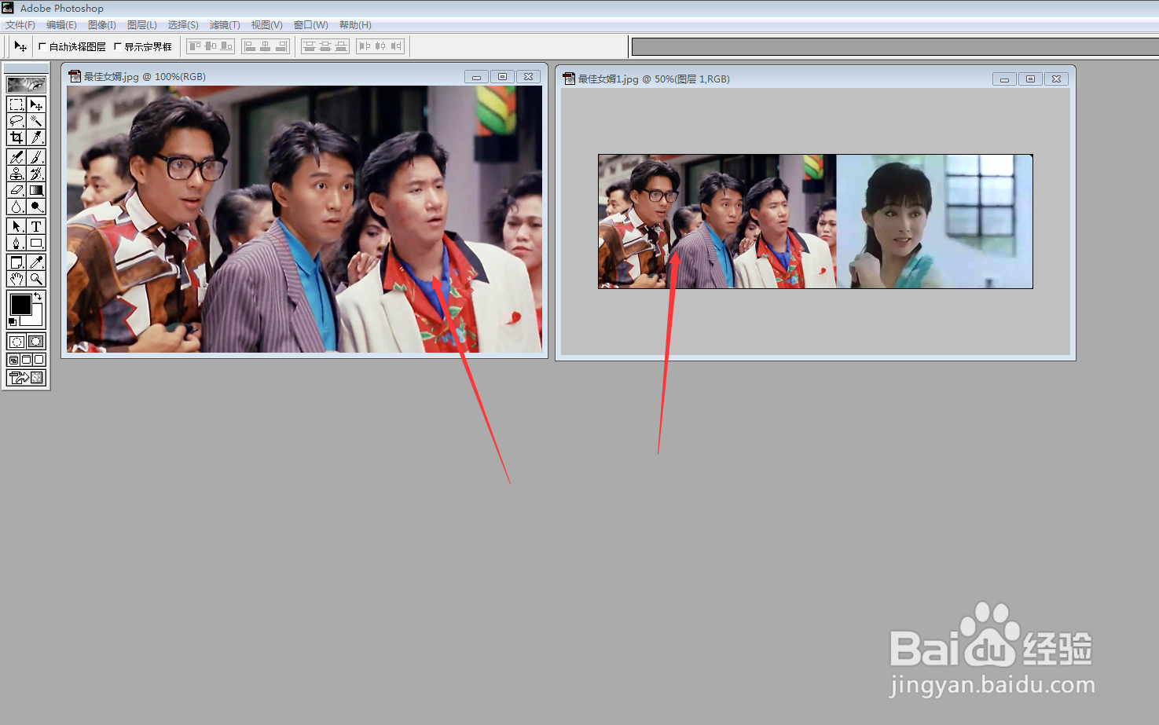Image resolution: width=1159 pixels, height=725 pixels.
Task: Reset to default black and white colors
Action: tap(12, 322)
